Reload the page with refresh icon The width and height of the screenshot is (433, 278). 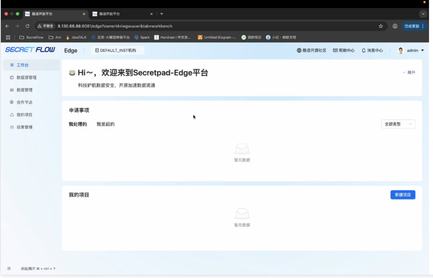pos(27,26)
